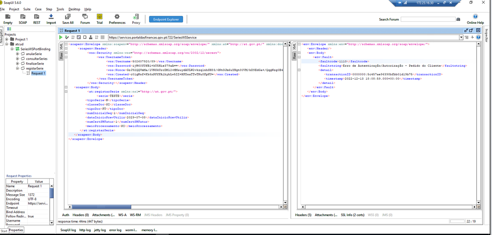492x235 pixels.
Task: Click the recreate default request icon
Action: tap(78, 37)
